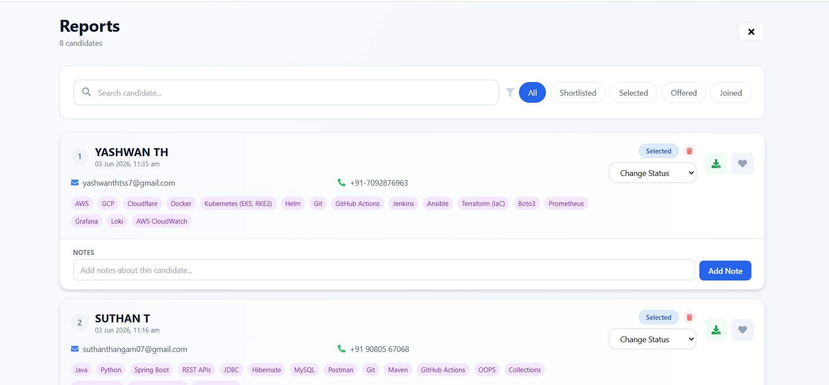Viewport: 829px width, 385px height.
Task: Download Yashwan TH's report
Action: (x=716, y=164)
